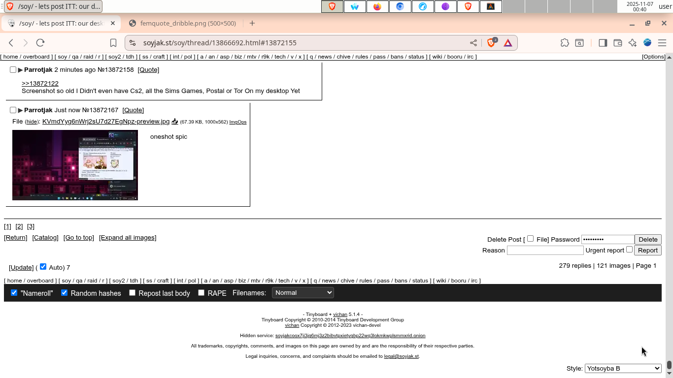Click the Brave Rewards triangle icon
Image resolution: width=673 pixels, height=378 pixels.
[508, 43]
